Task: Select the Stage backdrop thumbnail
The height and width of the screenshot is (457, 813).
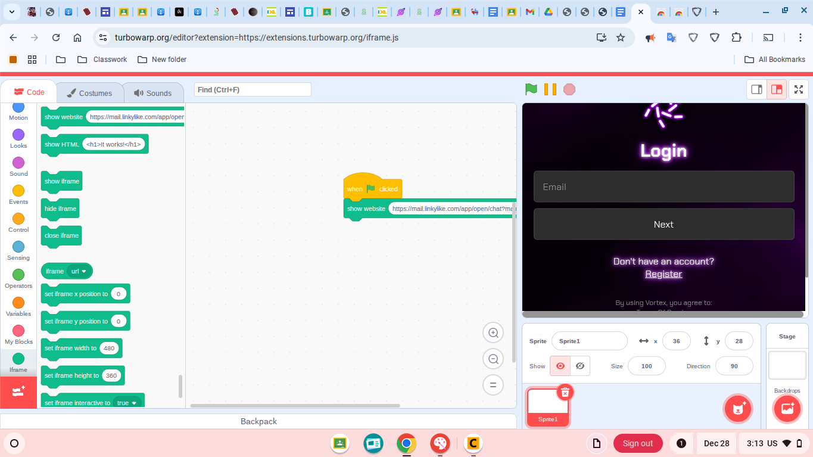Action: pyautogui.click(x=787, y=365)
